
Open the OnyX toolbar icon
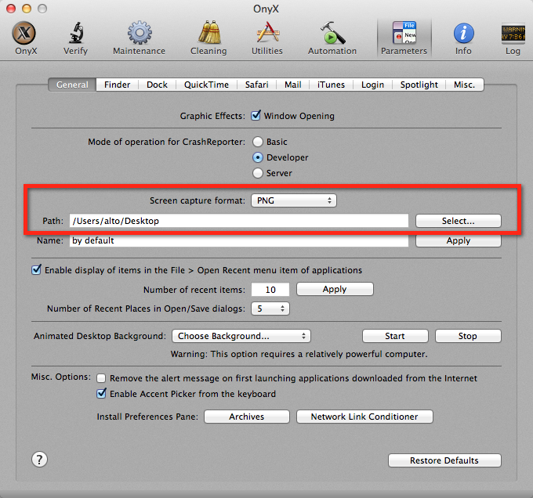coord(26,38)
